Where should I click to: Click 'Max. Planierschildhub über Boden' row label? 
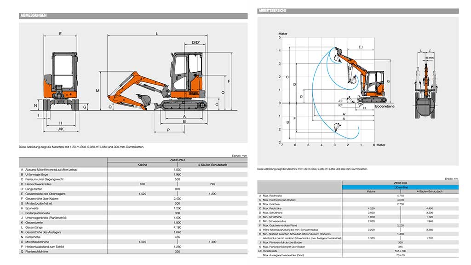282,242
